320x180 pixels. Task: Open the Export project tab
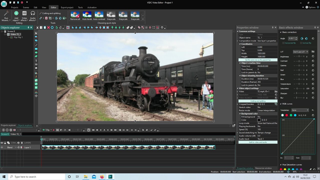point(67,7)
